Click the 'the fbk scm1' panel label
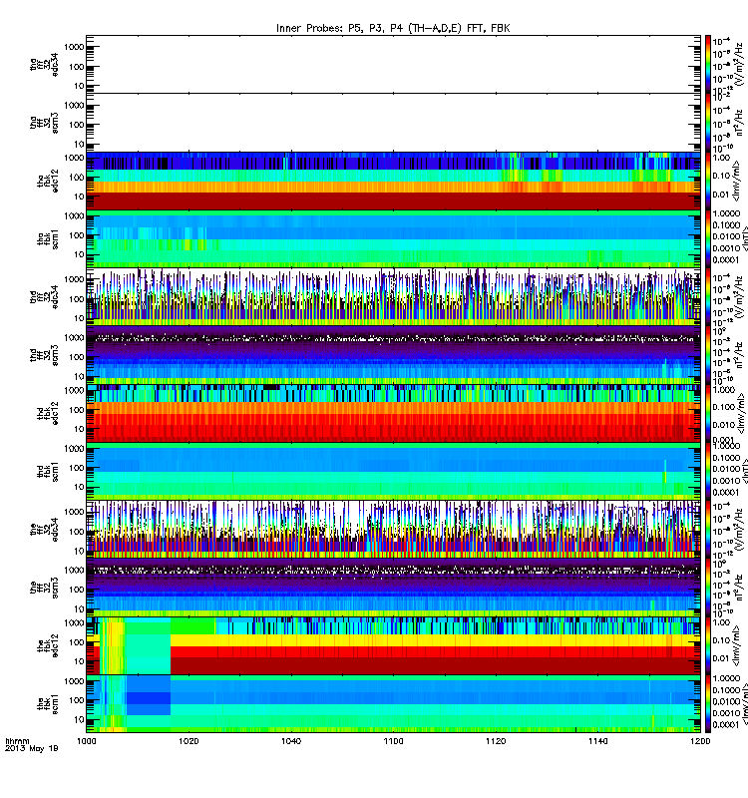The width and height of the screenshot is (748, 798). [x=48, y=704]
